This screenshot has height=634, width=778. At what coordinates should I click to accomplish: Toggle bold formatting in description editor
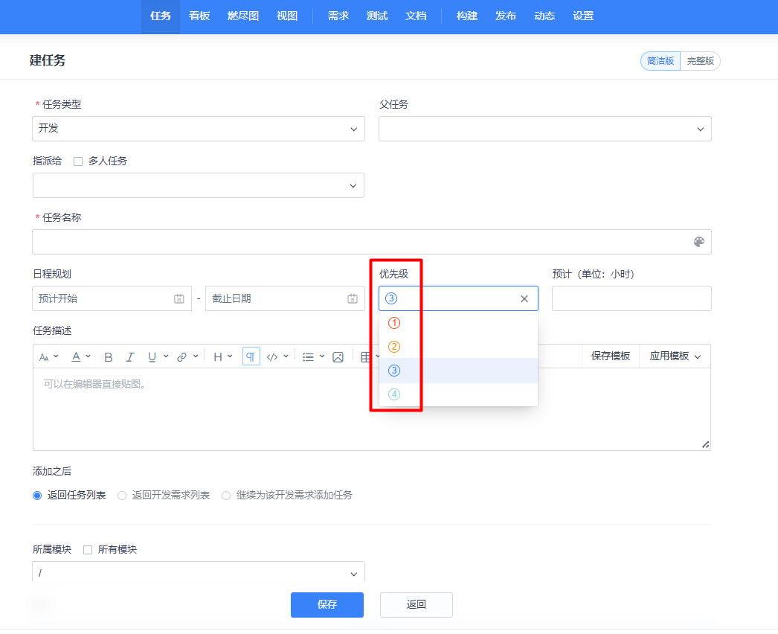(108, 357)
